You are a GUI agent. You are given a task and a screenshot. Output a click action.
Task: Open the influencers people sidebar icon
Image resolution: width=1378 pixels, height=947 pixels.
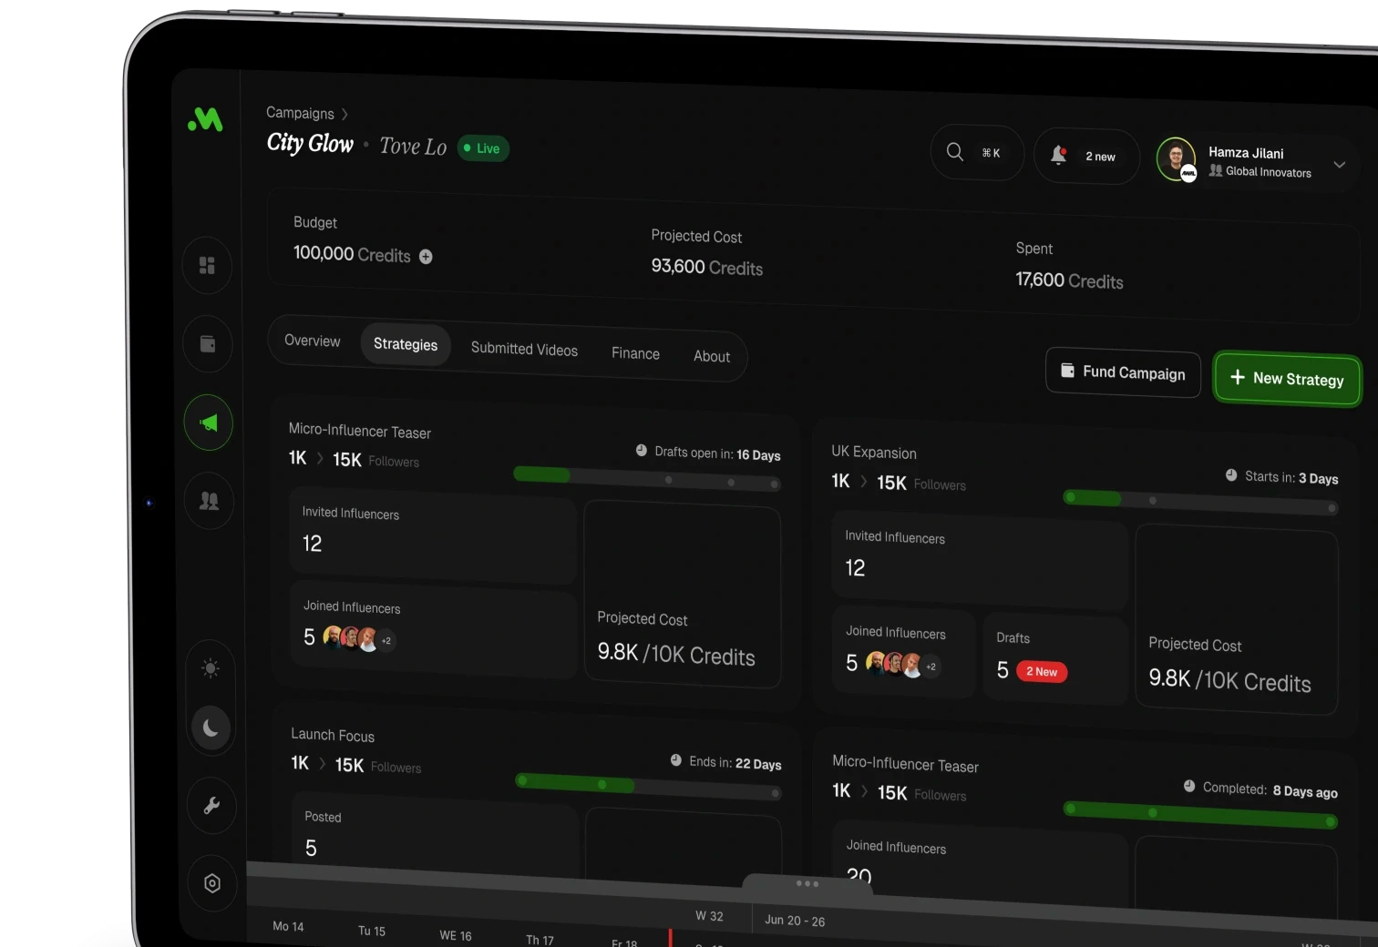[209, 501]
